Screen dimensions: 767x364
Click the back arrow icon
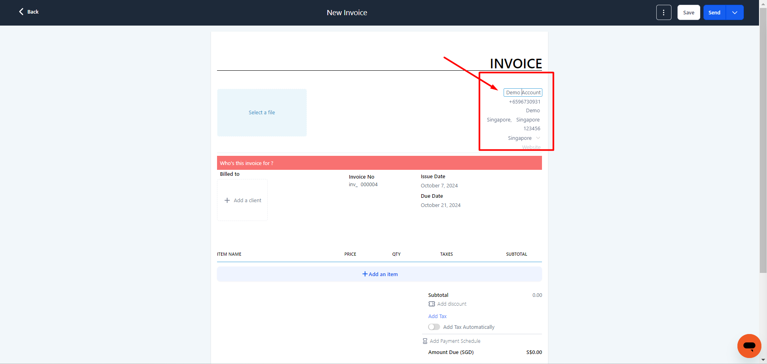[x=21, y=12]
